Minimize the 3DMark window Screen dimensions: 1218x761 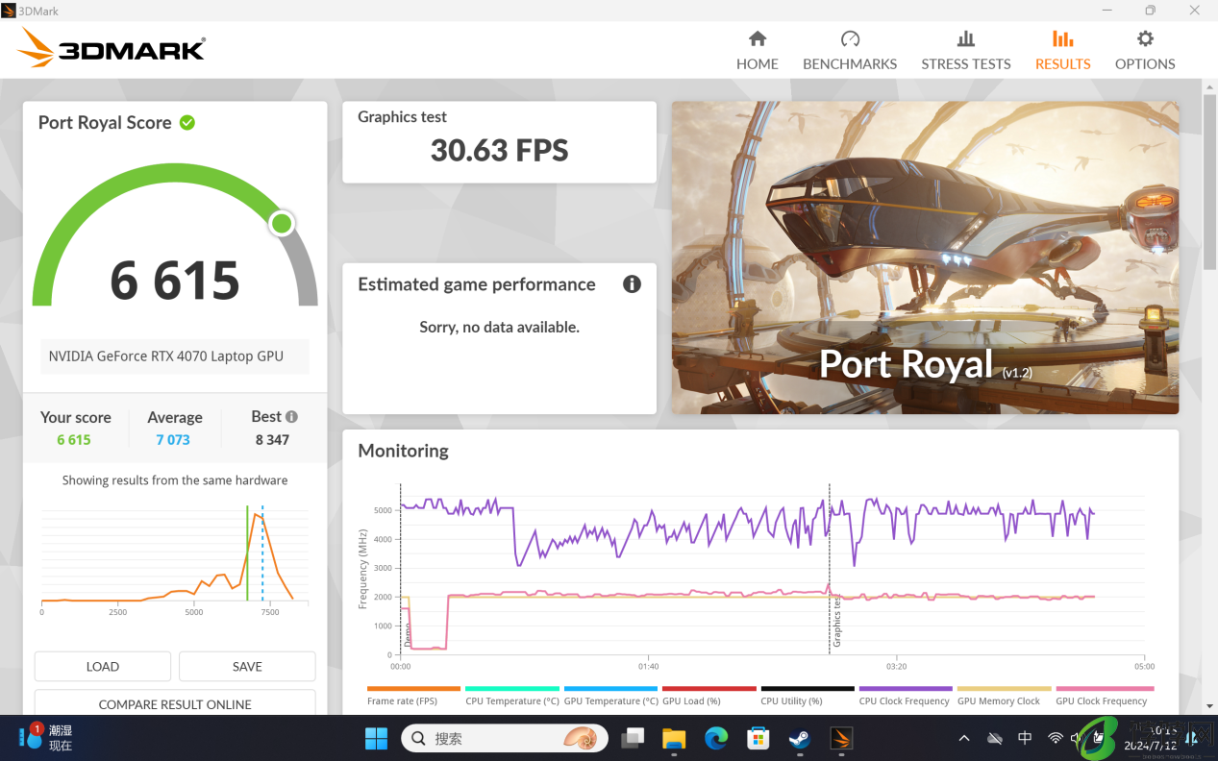coord(1106,11)
